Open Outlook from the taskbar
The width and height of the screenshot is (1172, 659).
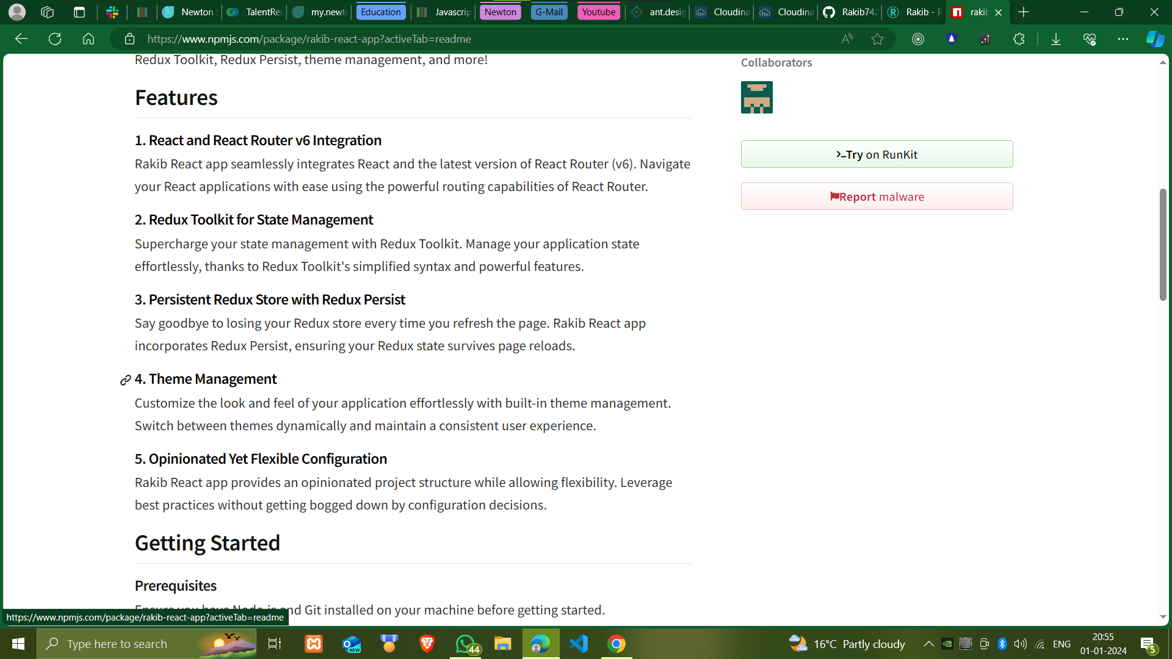(352, 644)
